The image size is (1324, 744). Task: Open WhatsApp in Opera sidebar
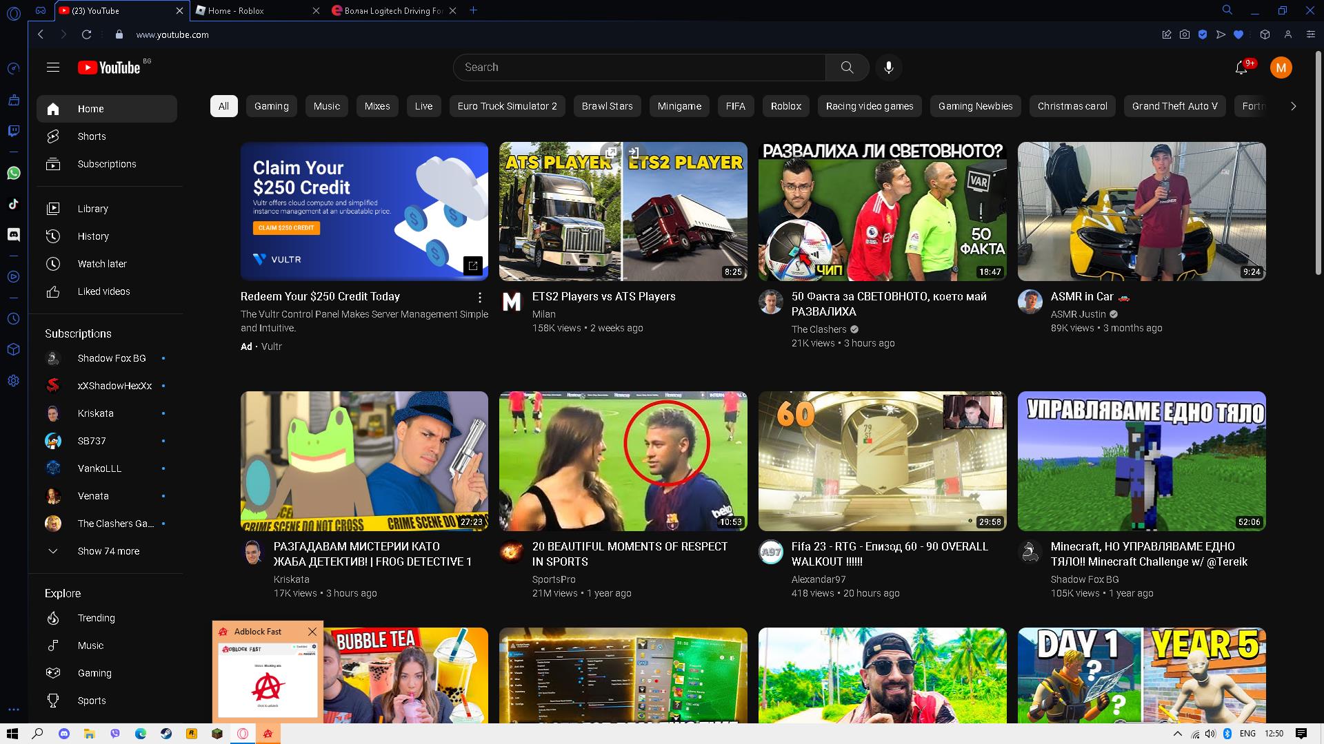coord(13,173)
